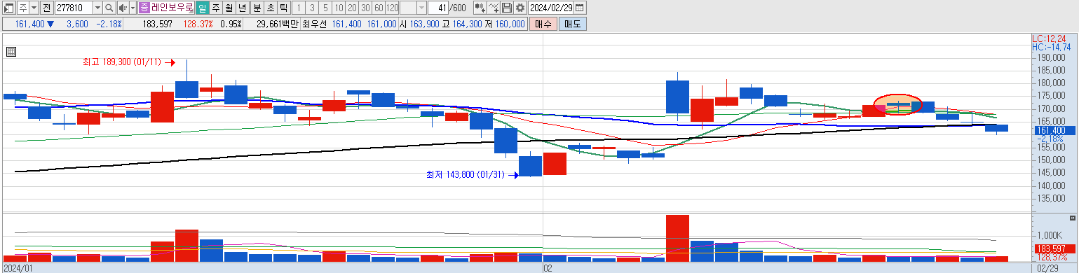Click the line drawing tool icon
1079x273 pixels.
pos(494,8)
